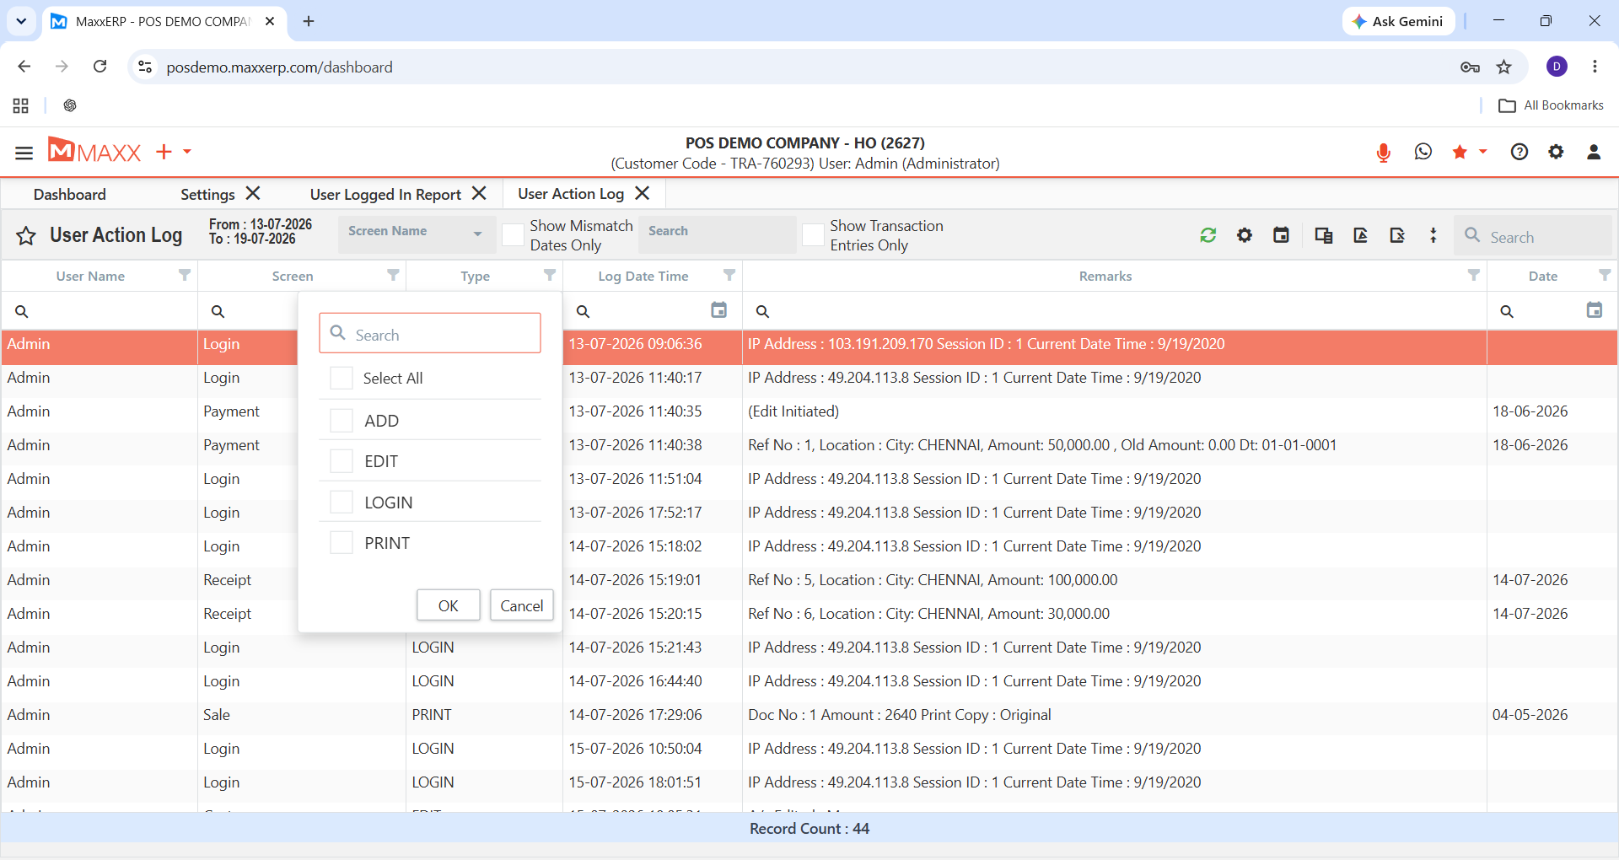Viewport: 1619px width, 860px height.
Task: Switch to the User Logged In Report tab
Action: [x=385, y=194]
